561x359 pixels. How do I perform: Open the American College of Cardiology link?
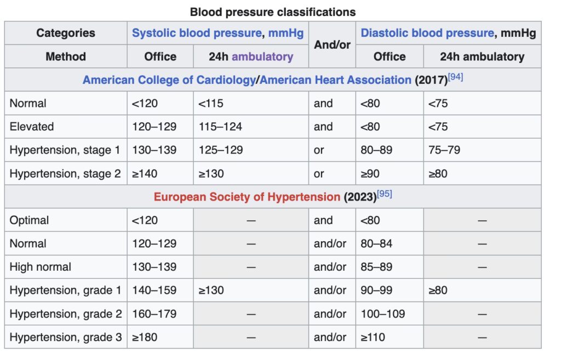tap(169, 80)
